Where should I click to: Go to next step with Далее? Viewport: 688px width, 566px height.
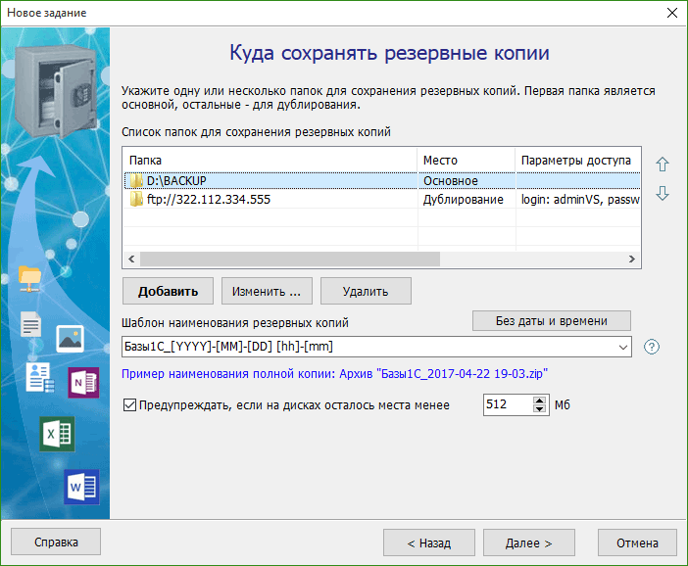(526, 542)
